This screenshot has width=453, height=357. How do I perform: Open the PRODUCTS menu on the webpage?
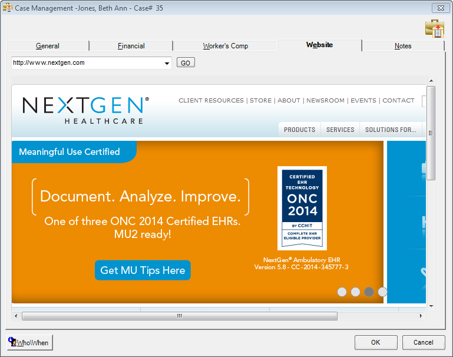[x=300, y=130]
